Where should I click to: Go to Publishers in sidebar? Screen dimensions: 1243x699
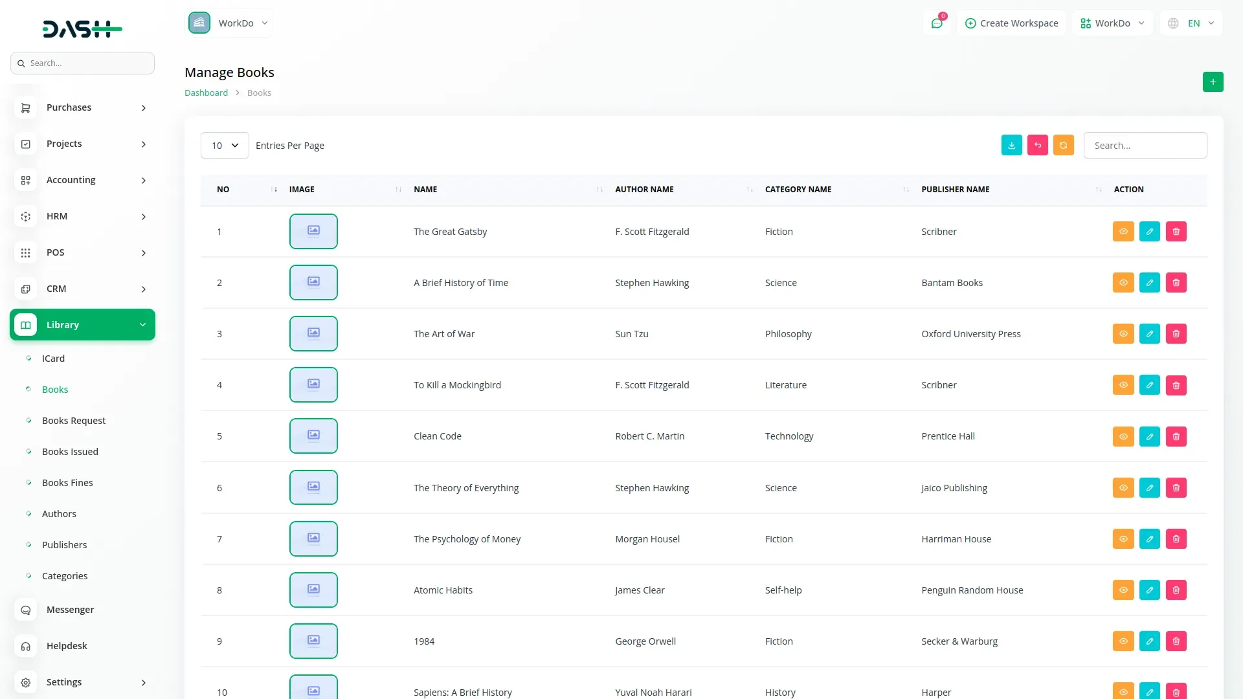(64, 545)
